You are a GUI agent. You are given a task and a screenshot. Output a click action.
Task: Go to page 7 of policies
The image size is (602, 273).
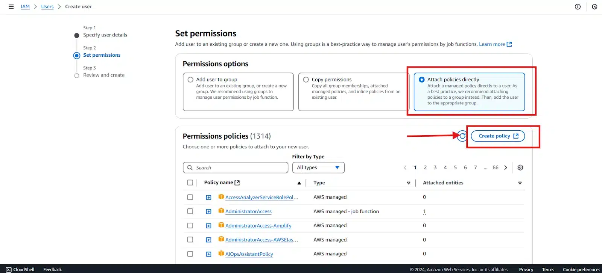click(475, 167)
